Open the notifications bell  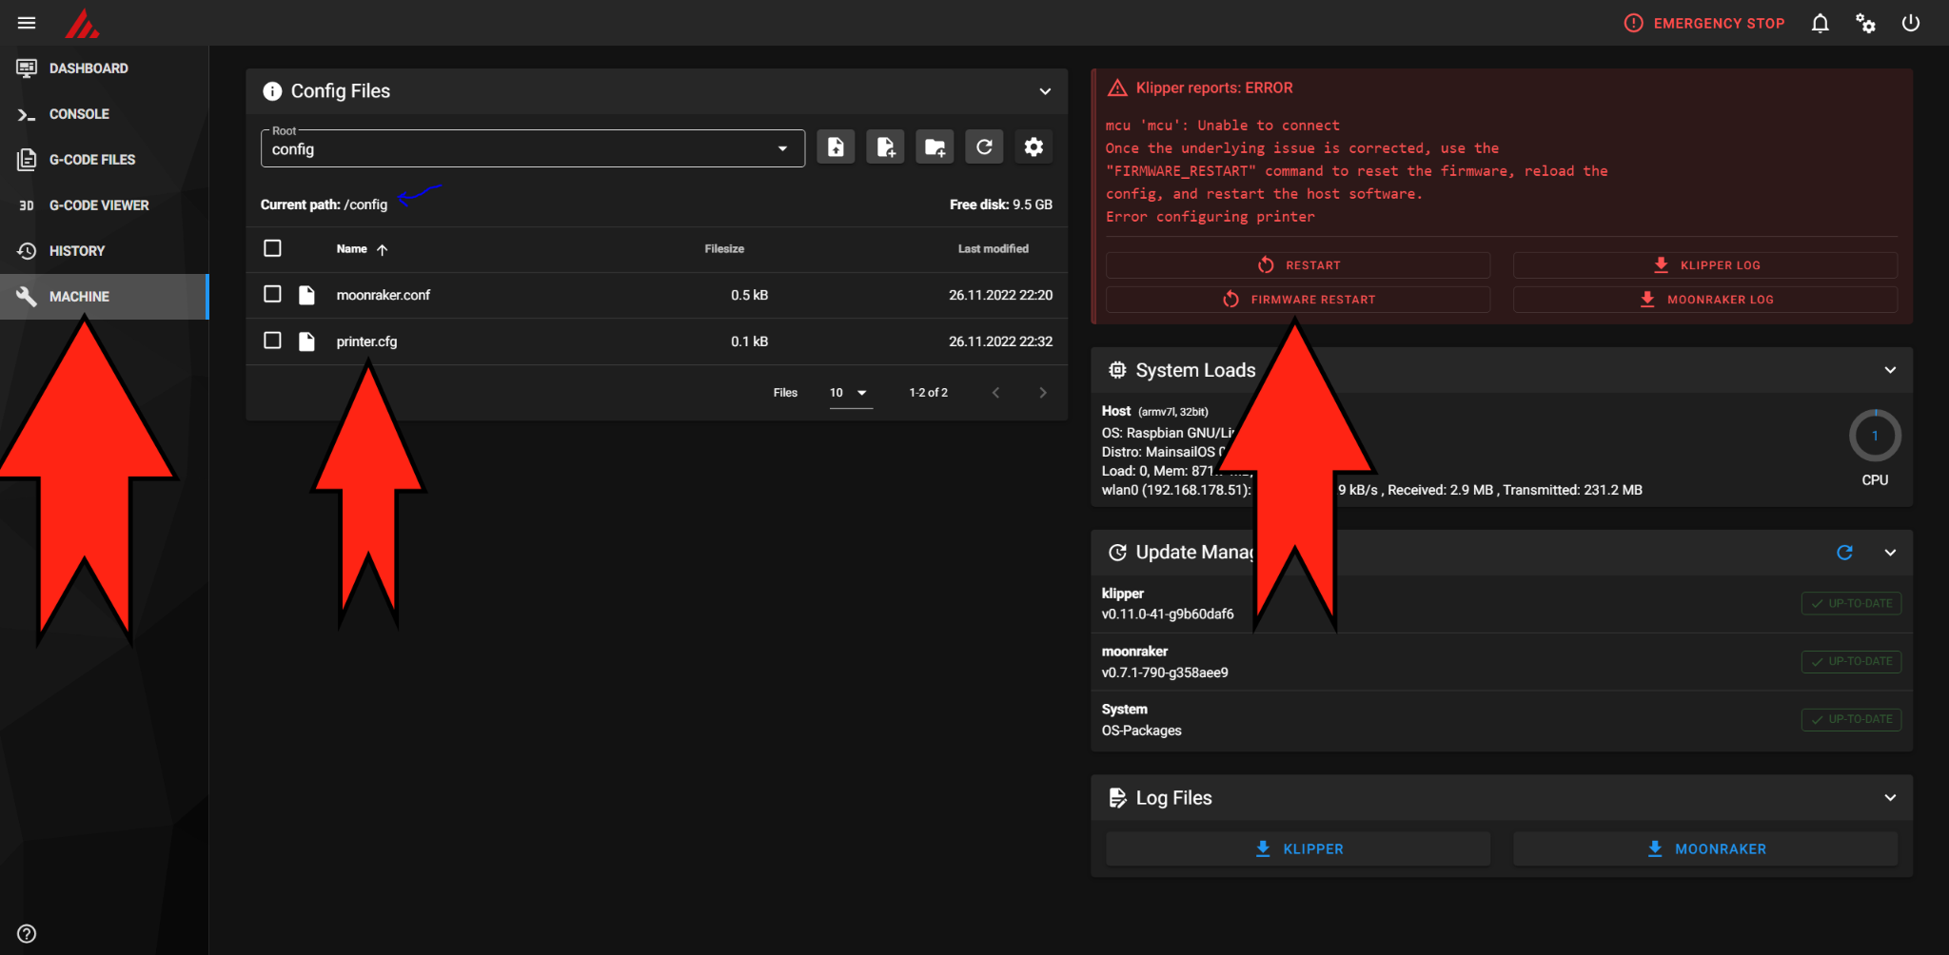click(x=1820, y=23)
